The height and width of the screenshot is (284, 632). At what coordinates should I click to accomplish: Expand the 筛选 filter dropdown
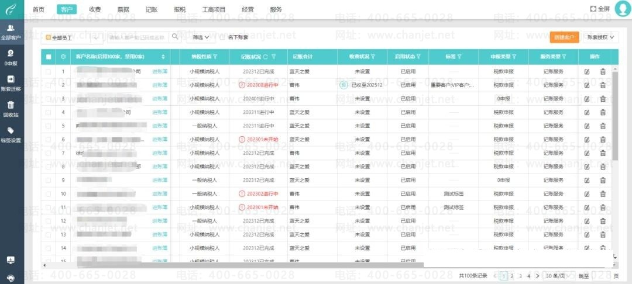[201, 37]
